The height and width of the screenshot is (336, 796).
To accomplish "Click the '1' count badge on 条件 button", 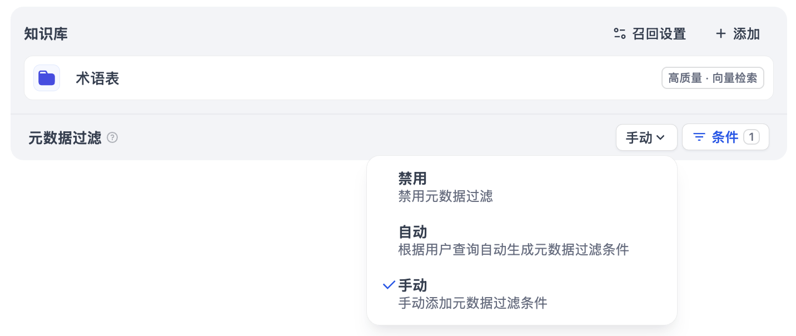I will 752,137.
